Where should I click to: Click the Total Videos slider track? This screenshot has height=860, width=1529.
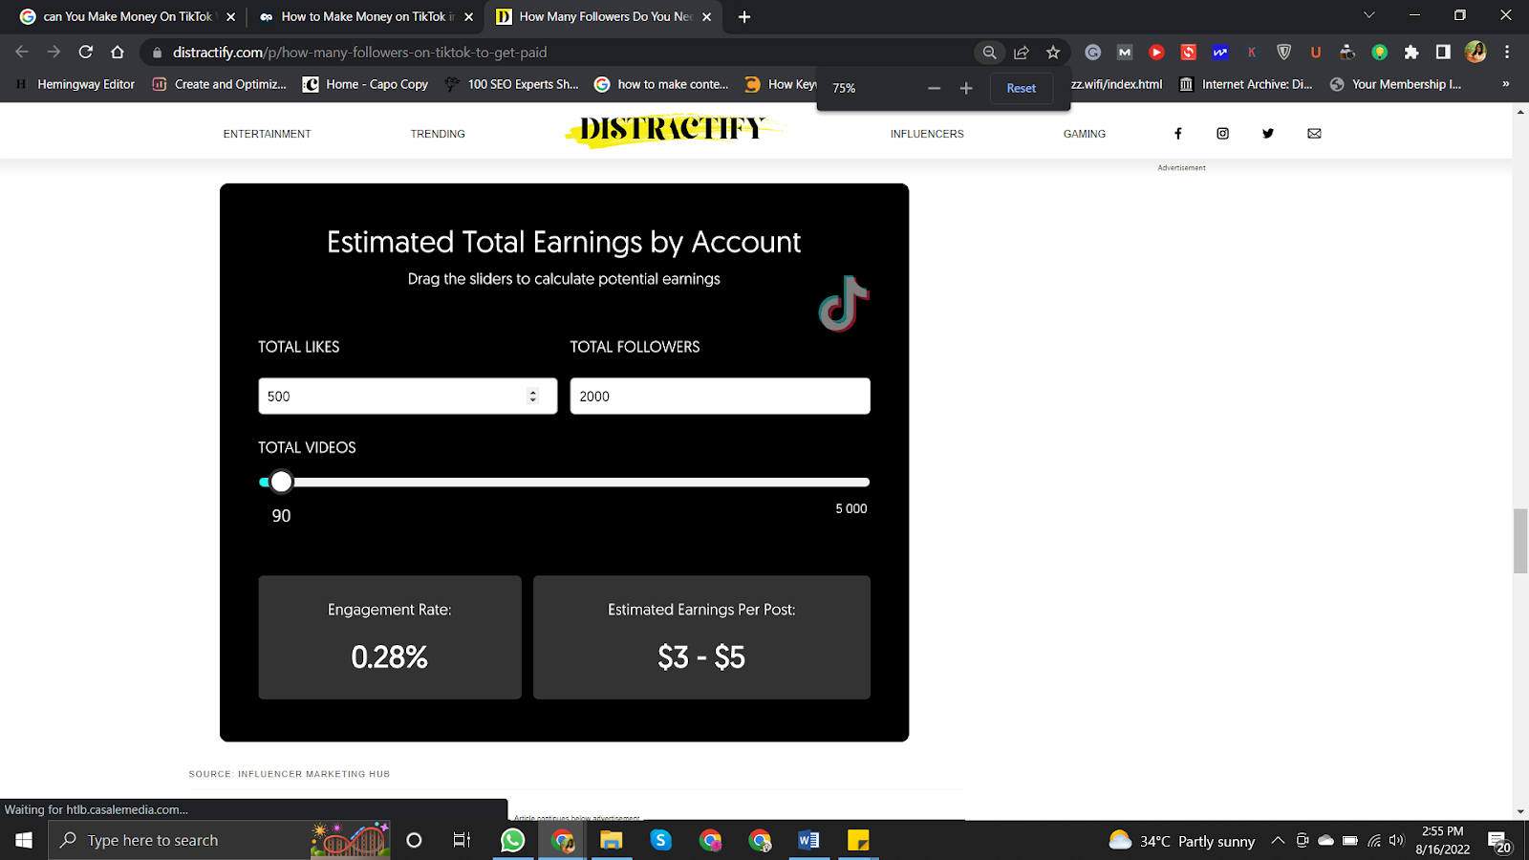[x=564, y=483]
